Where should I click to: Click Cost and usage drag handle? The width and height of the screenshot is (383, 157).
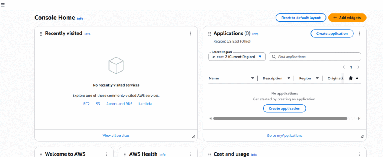209,154
